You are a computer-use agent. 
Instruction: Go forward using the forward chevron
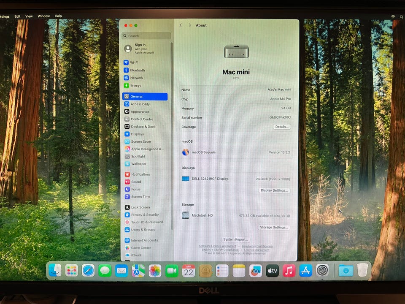pyautogui.click(x=189, y=25)
